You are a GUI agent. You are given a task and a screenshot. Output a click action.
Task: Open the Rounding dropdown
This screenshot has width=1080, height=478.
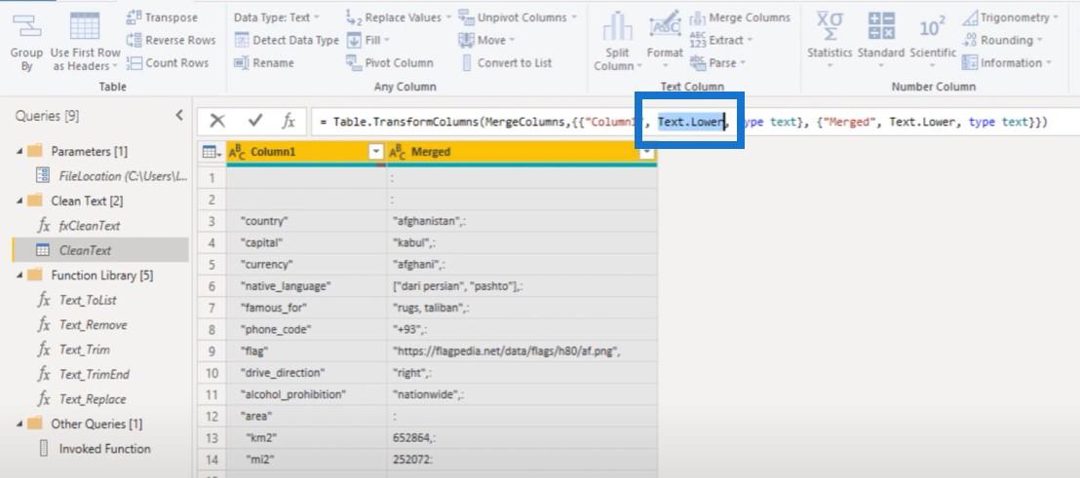pyautogui.click(x=1003, y=41)
